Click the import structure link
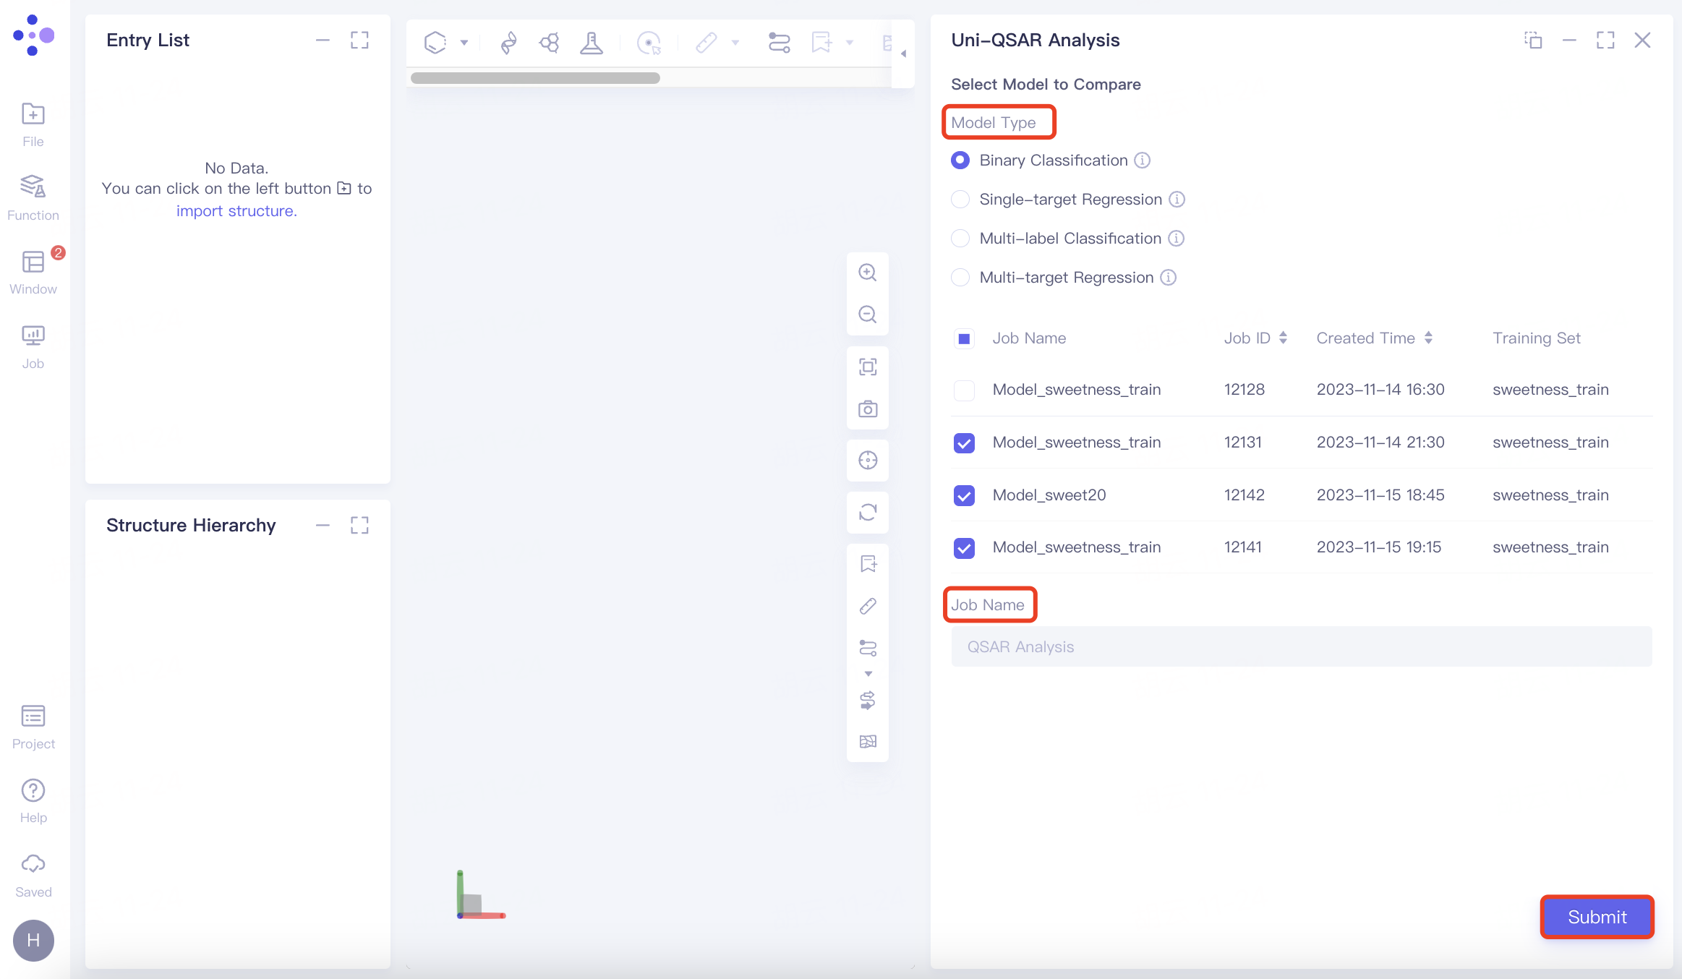 coord(236,210)
